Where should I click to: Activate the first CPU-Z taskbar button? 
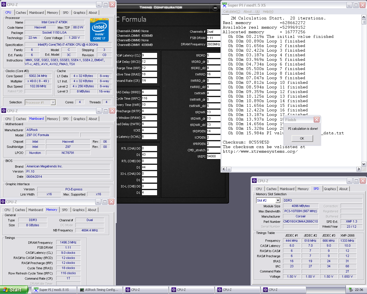(145, 290)
